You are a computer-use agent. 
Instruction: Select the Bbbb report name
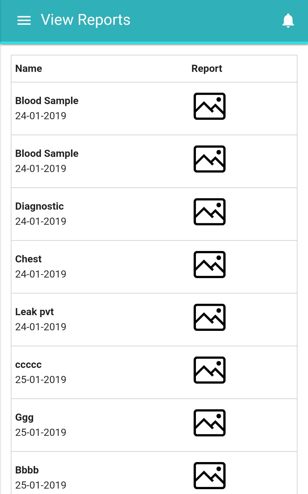(27, 470)
